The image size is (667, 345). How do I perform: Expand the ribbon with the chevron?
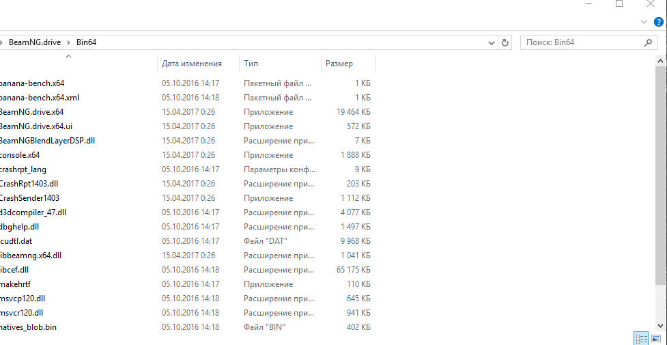click(x=644, y=22)
